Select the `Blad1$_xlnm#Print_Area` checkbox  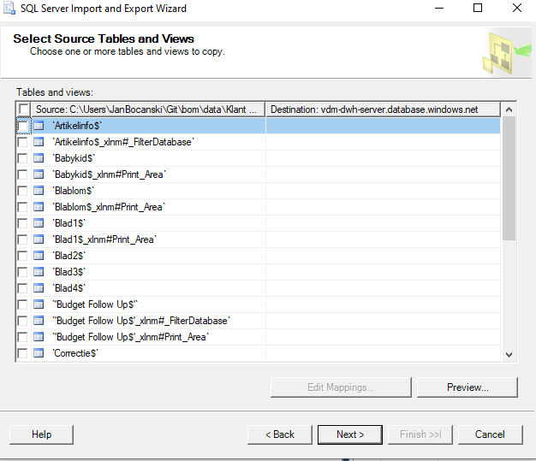22,239
